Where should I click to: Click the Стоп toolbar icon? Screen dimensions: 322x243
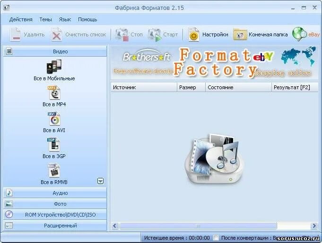[x=122, y=34]
